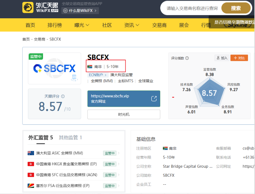
Task: Click the South Africa flag under SBCFX
Action: 90,67
